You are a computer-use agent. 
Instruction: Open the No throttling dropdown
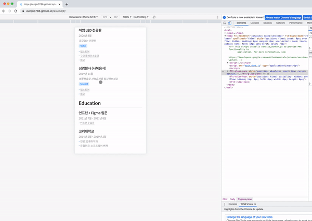coord(141,17)
